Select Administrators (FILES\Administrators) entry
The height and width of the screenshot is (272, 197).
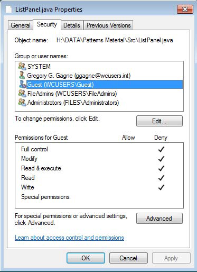(x=73, y=103)
